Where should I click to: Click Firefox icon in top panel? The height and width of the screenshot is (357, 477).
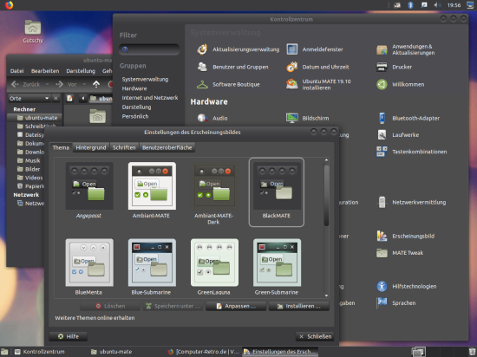coord(9,5)
